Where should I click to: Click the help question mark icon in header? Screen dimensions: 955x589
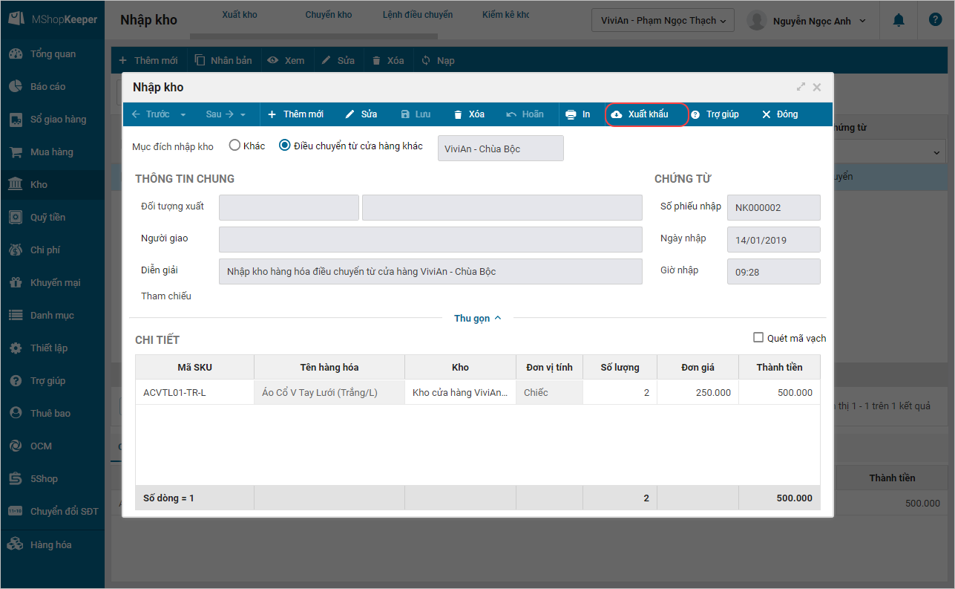(x=935, y=20)
